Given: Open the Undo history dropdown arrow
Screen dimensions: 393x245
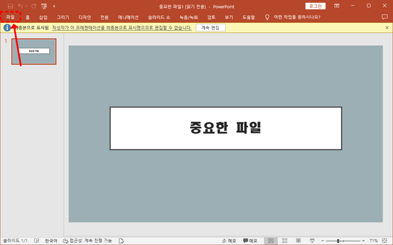Looking at the screenshot, I should coord(26,7).
